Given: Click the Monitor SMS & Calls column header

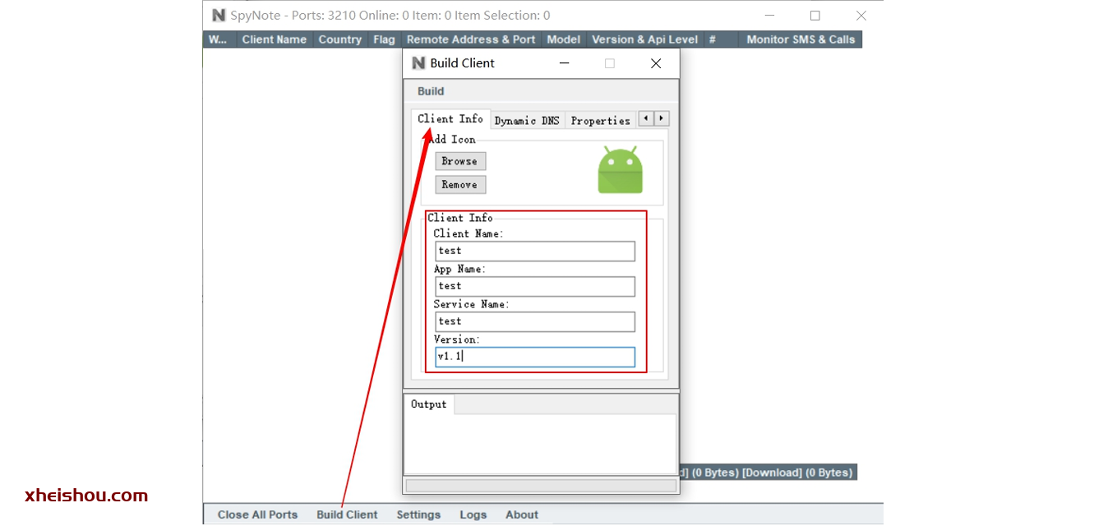Looking at the screenshot, I should click(x=801, y=39).
